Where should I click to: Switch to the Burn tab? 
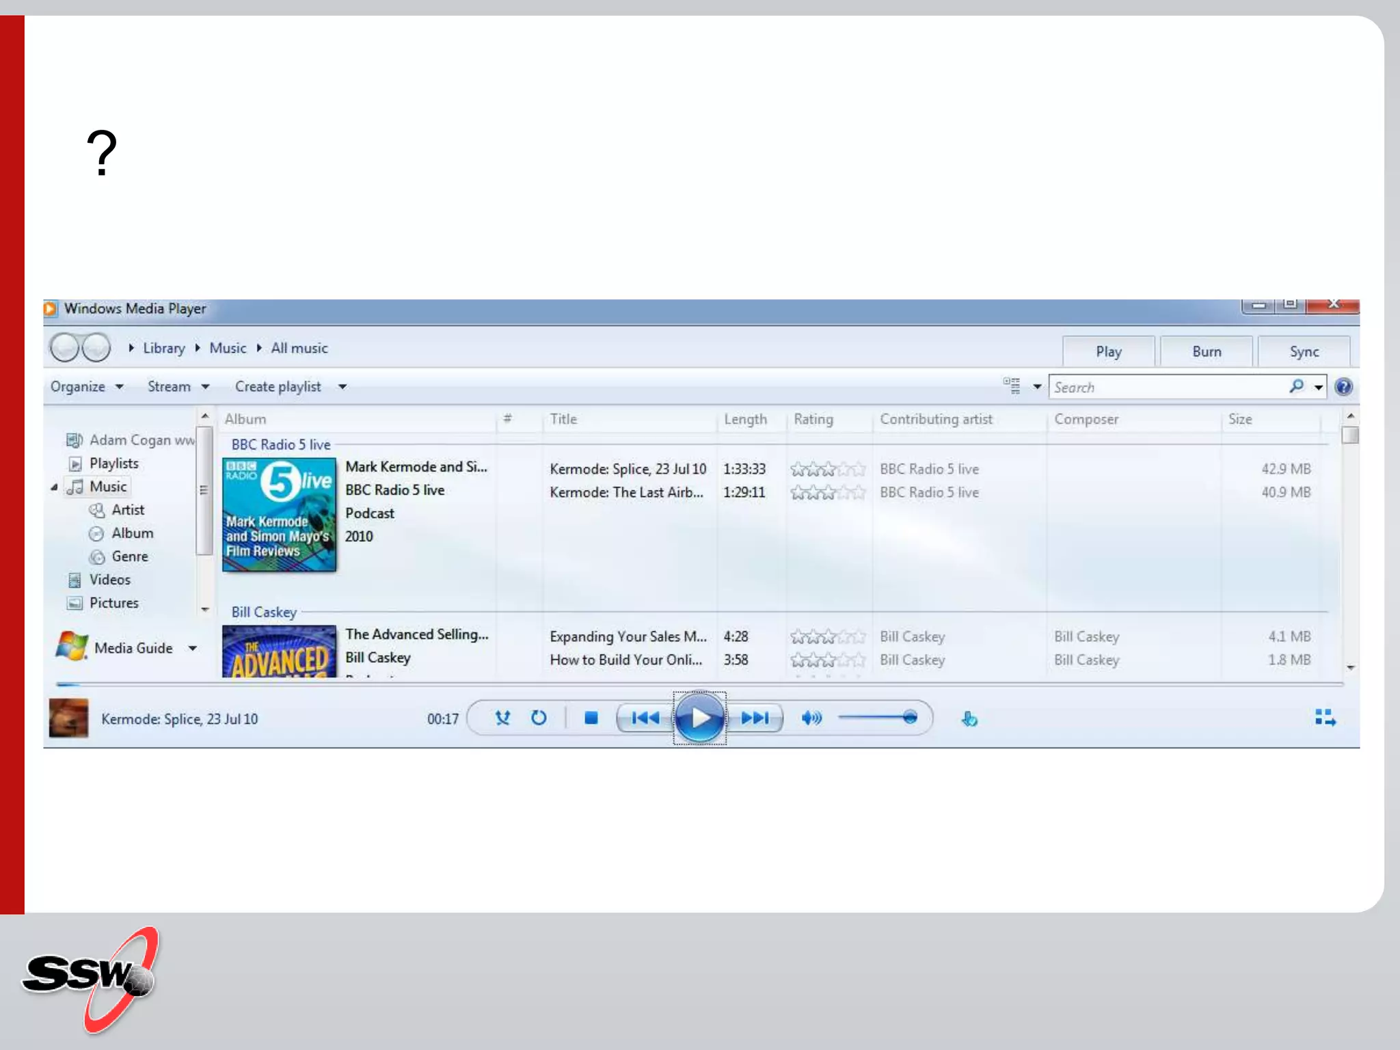click(x=1207, y=351)
